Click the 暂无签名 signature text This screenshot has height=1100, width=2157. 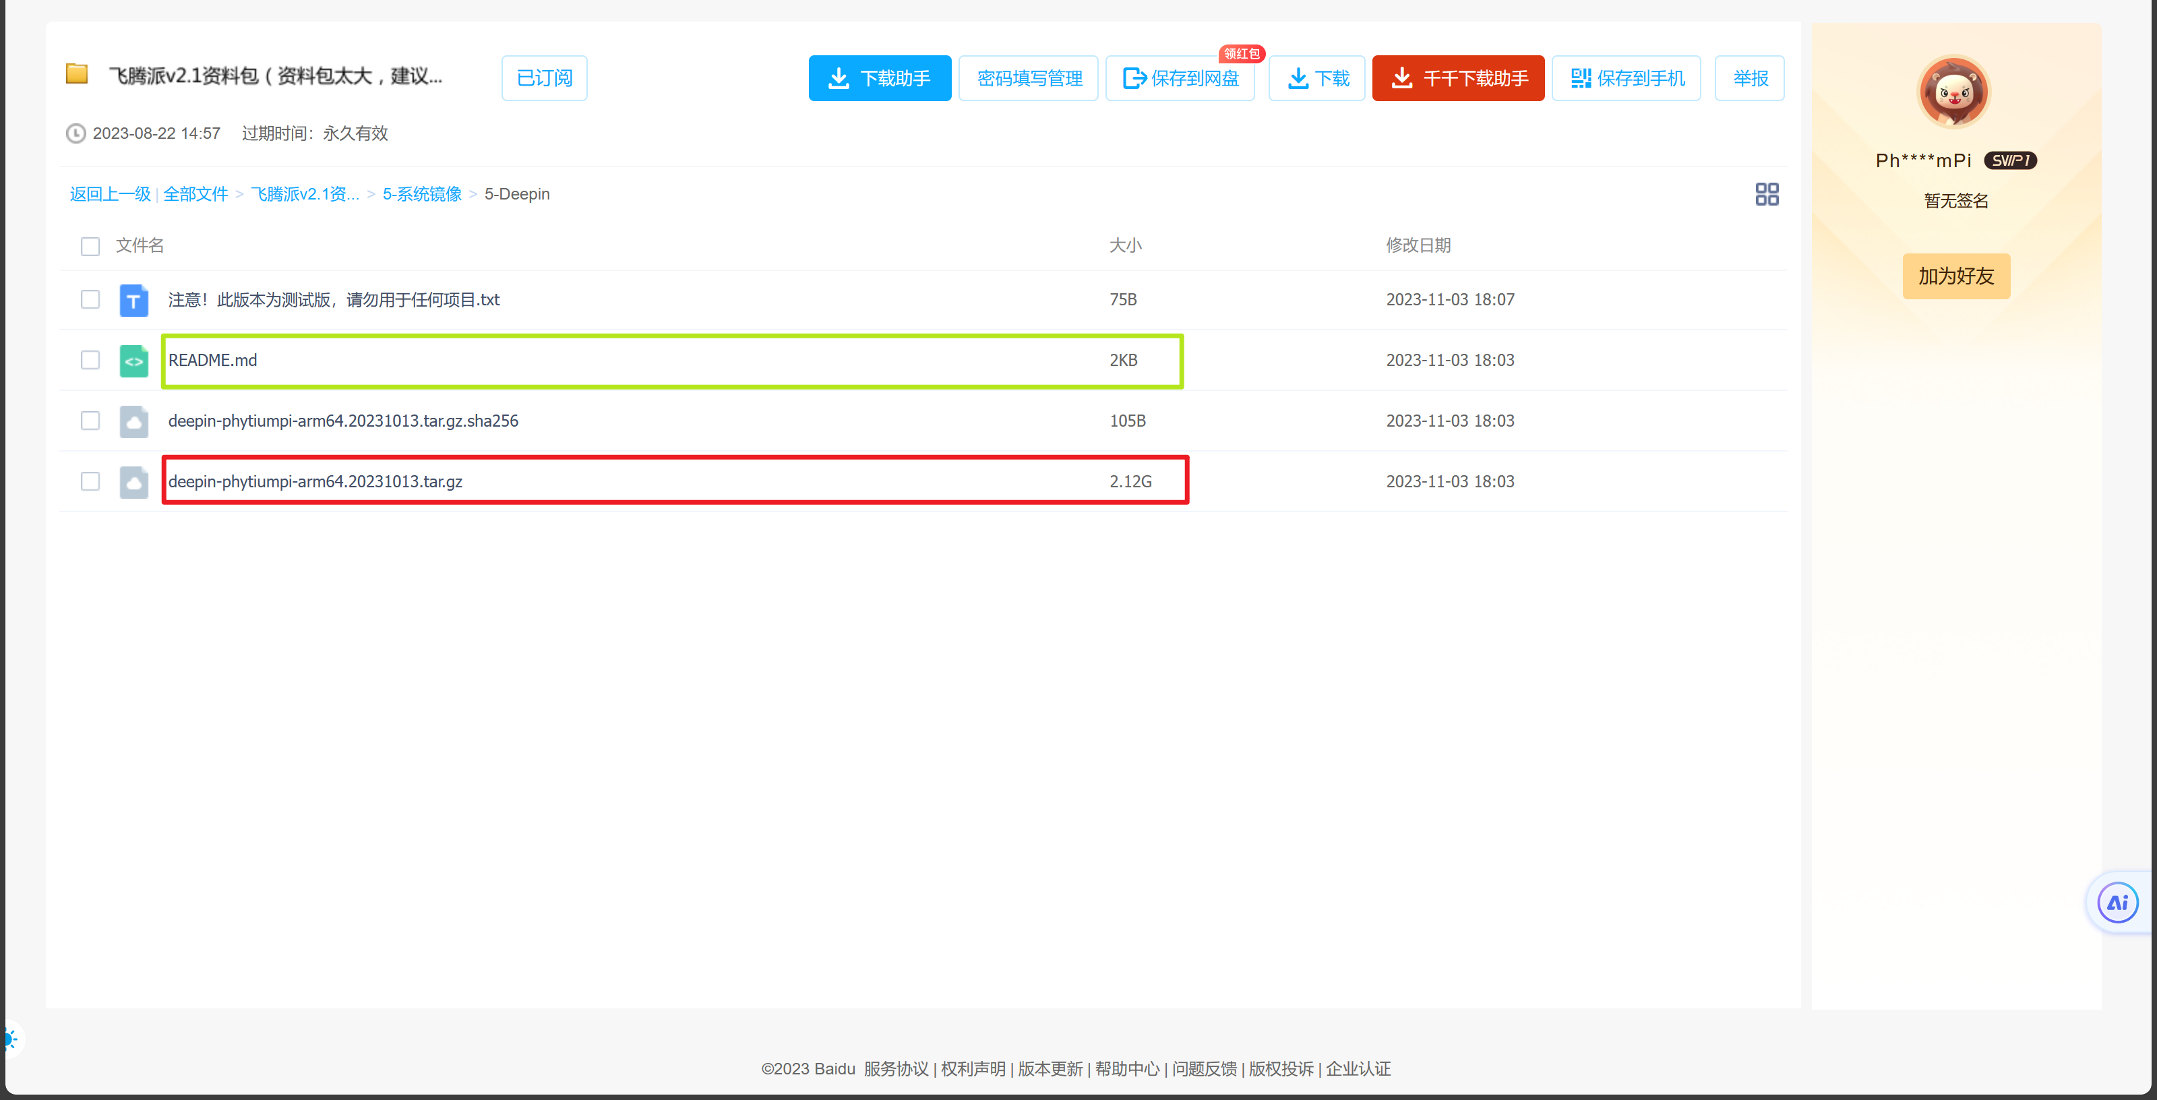click(x=1956, y=201)
